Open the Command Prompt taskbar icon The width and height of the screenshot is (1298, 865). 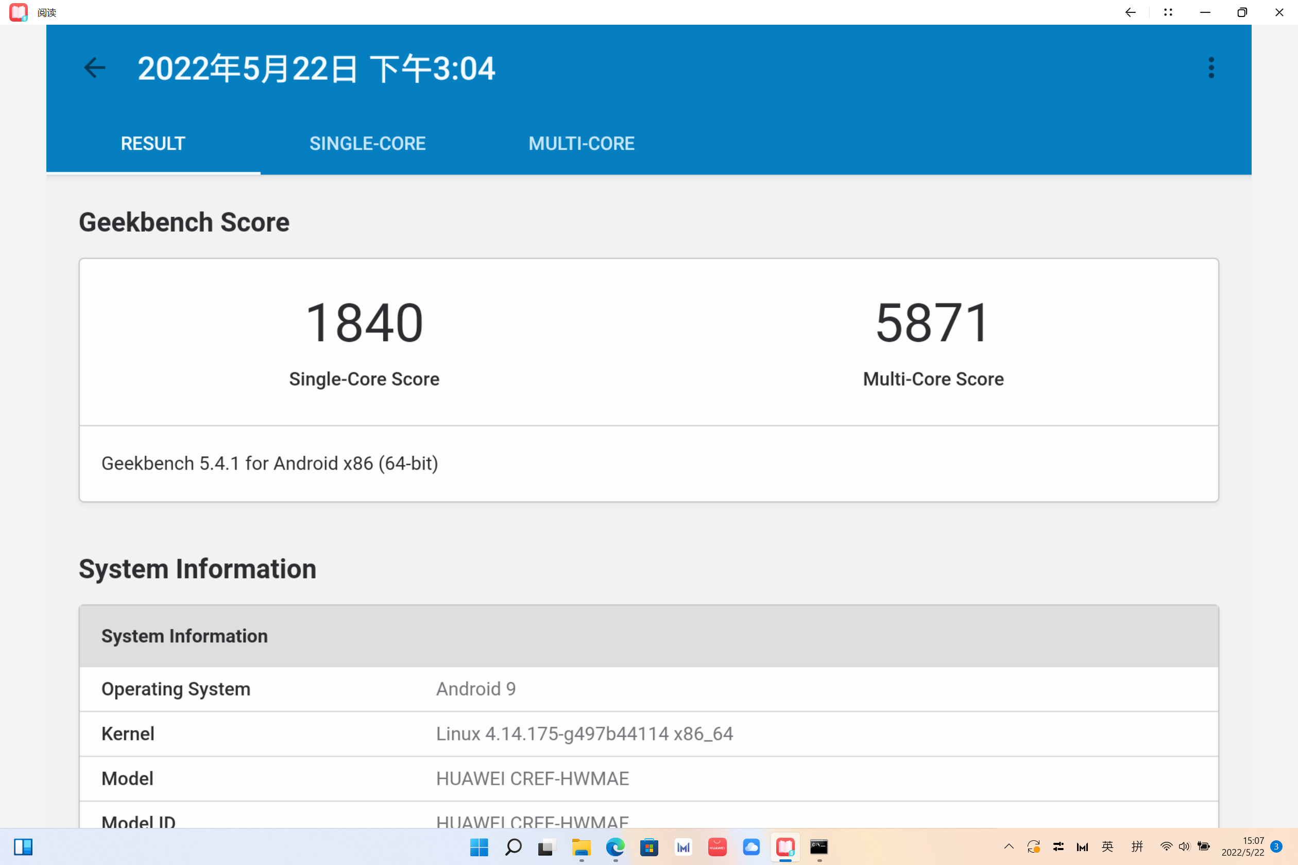point(819,847)
